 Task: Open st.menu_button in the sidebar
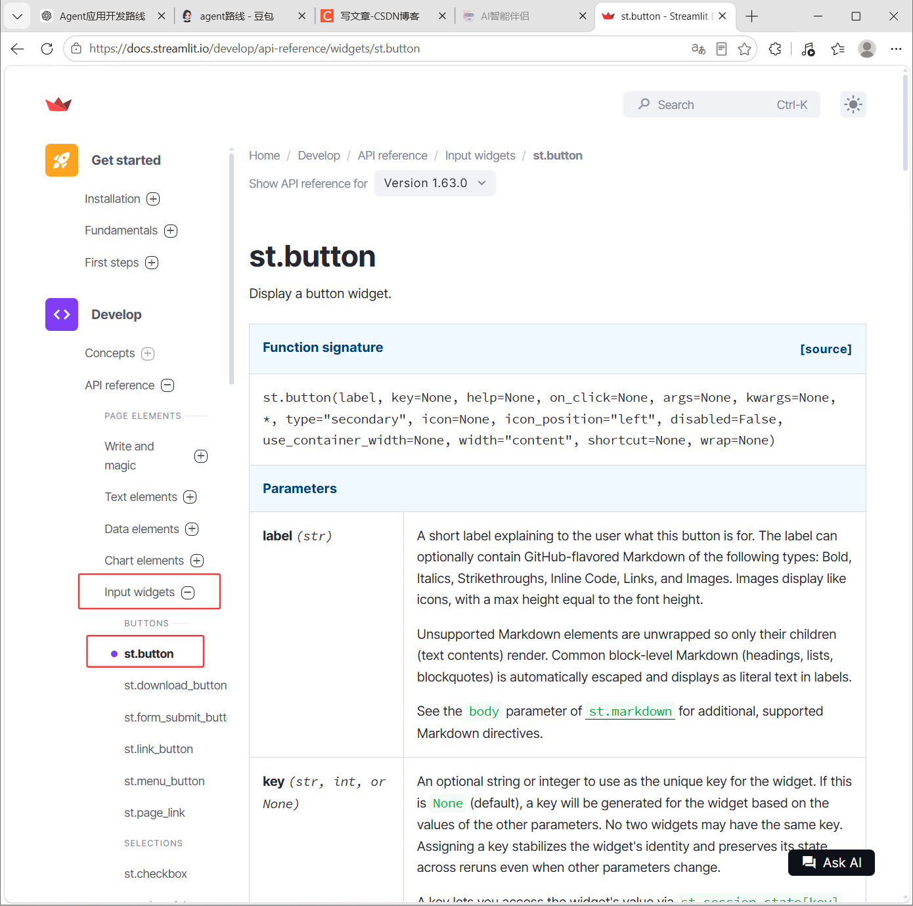click(164, 781)
